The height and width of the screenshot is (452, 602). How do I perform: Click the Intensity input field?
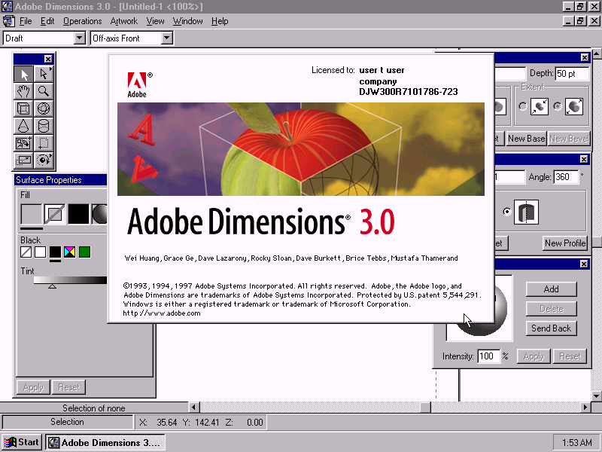click(x=488, y=356)
